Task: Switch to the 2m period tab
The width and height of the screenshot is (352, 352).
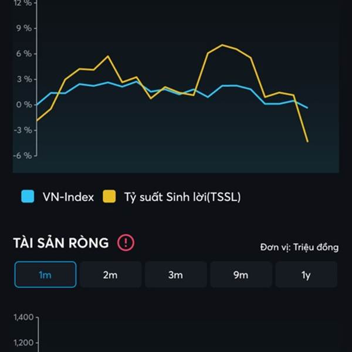Action: 110,275
